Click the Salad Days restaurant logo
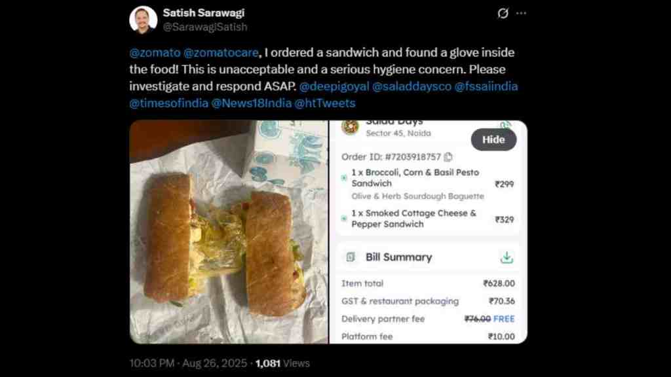This screenshot has width=671, height=377. 350,127
